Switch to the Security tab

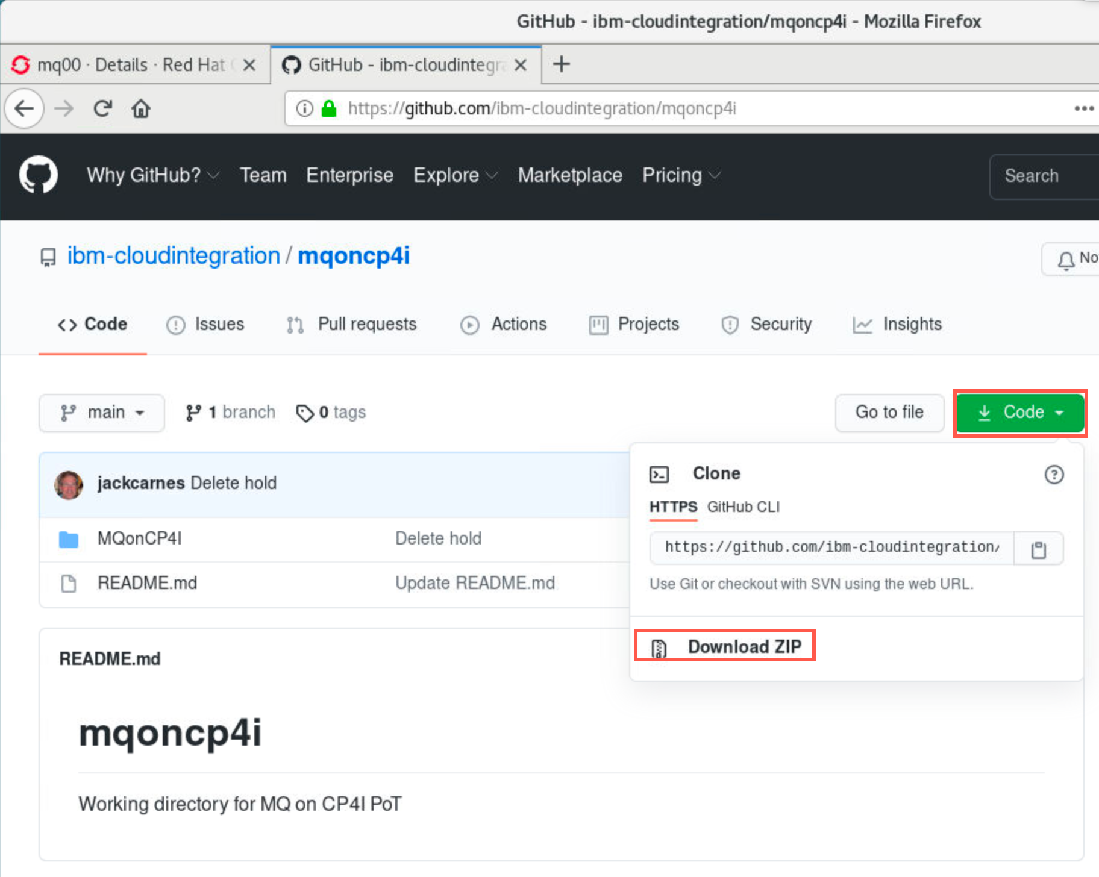(766, 325)
